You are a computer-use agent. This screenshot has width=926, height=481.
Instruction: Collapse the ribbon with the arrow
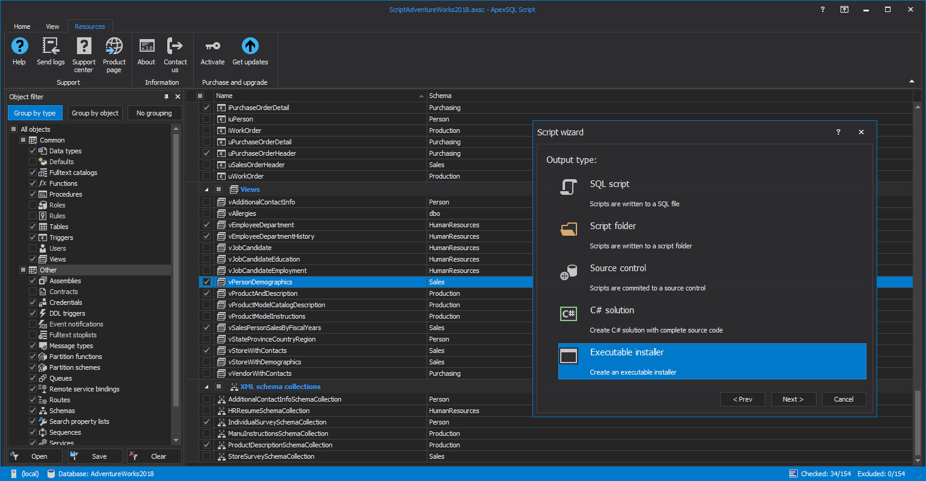tap(912, 81)
